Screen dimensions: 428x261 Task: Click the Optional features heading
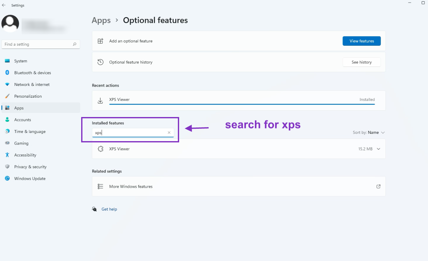pyautogui.click(x=155, y=20)
